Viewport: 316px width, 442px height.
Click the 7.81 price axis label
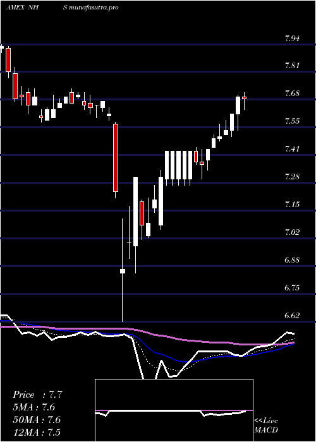[x=292, y=66]
